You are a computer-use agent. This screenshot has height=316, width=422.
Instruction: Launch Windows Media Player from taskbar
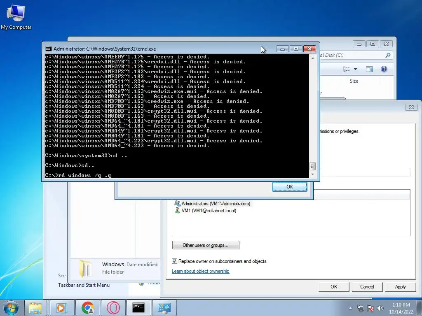coord(61,308)
